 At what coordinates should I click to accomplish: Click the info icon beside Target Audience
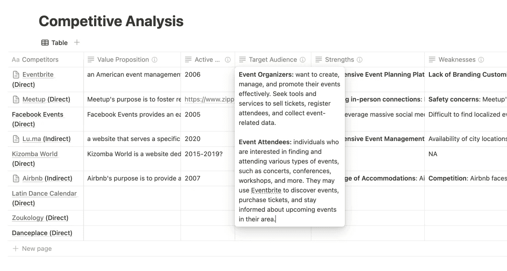tap(303, 60)
